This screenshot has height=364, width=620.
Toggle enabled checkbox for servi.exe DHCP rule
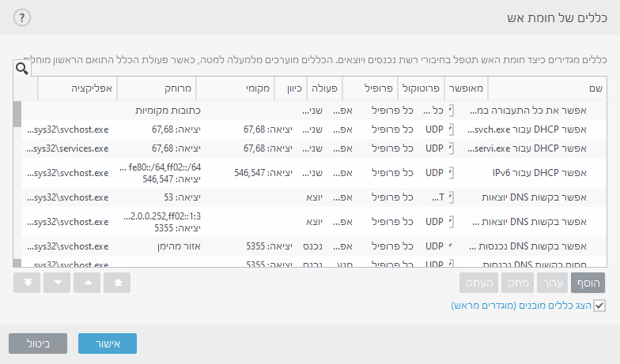coord(451,148)
